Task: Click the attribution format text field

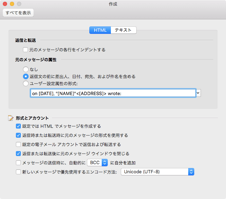Action: tap(113, 93)
